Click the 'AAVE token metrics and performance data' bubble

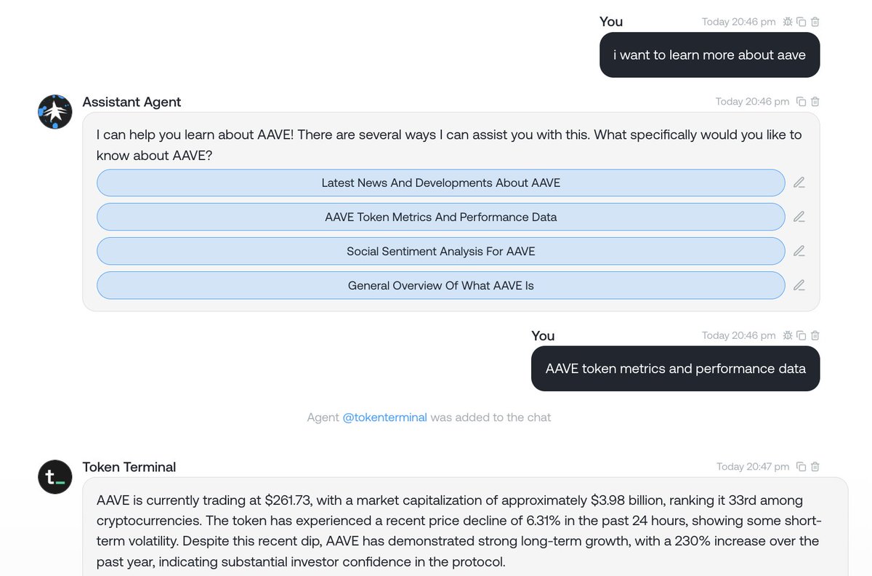pyautogui.click(x=675, y=369)
